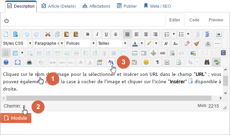Screen dimensions: 230x135
Task: Click the bullet list icon
Action: click(x=181, y=34)
